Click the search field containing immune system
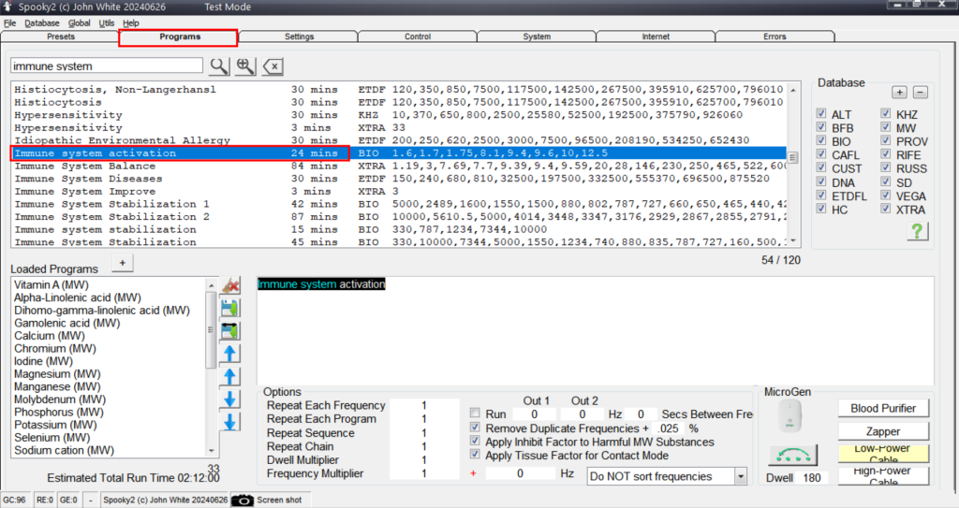 pos(107,66)
